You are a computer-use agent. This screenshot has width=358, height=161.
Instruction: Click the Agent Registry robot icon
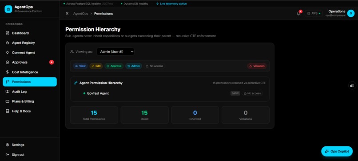[7, 43]
